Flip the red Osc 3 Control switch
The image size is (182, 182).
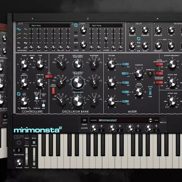coord(53,91)
